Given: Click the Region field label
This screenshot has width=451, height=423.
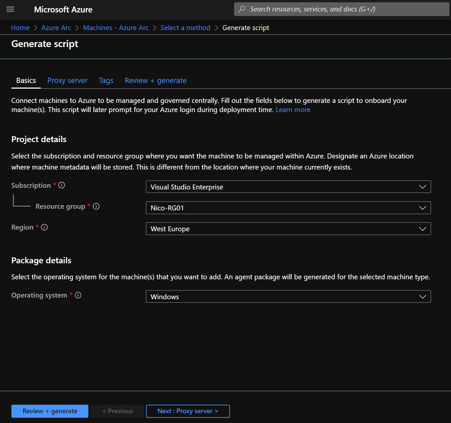Looking at the screenshot, I should [x=23, y=227].
